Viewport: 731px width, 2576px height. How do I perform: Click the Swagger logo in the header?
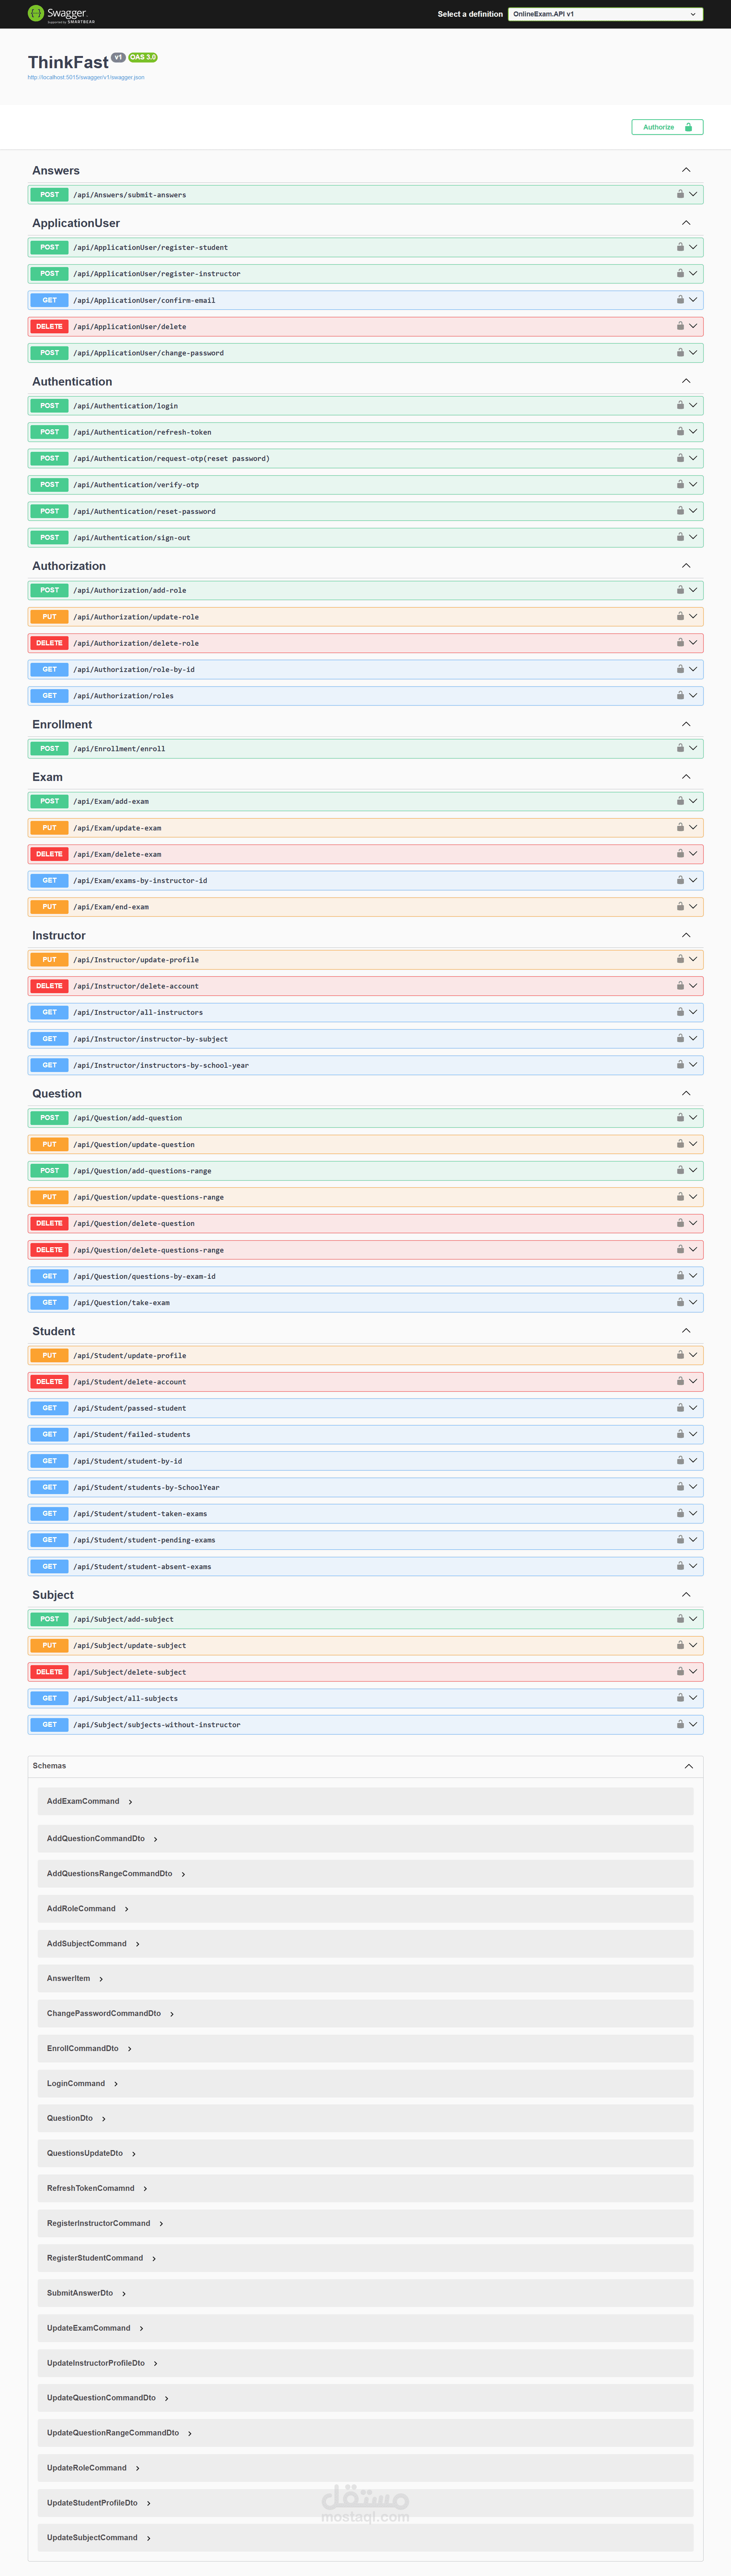click(x=61, y=14)
